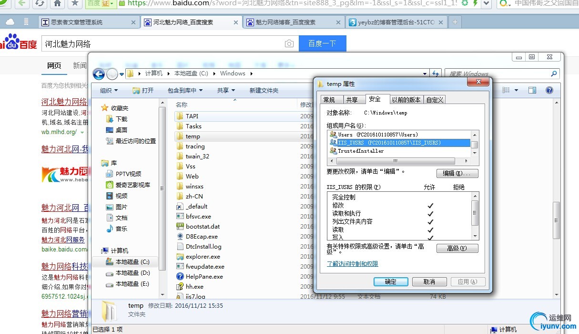Click the 打开 button in the Explorer toolbar
The width and height of the screenshot is (579, 334).
pos(143,90)
